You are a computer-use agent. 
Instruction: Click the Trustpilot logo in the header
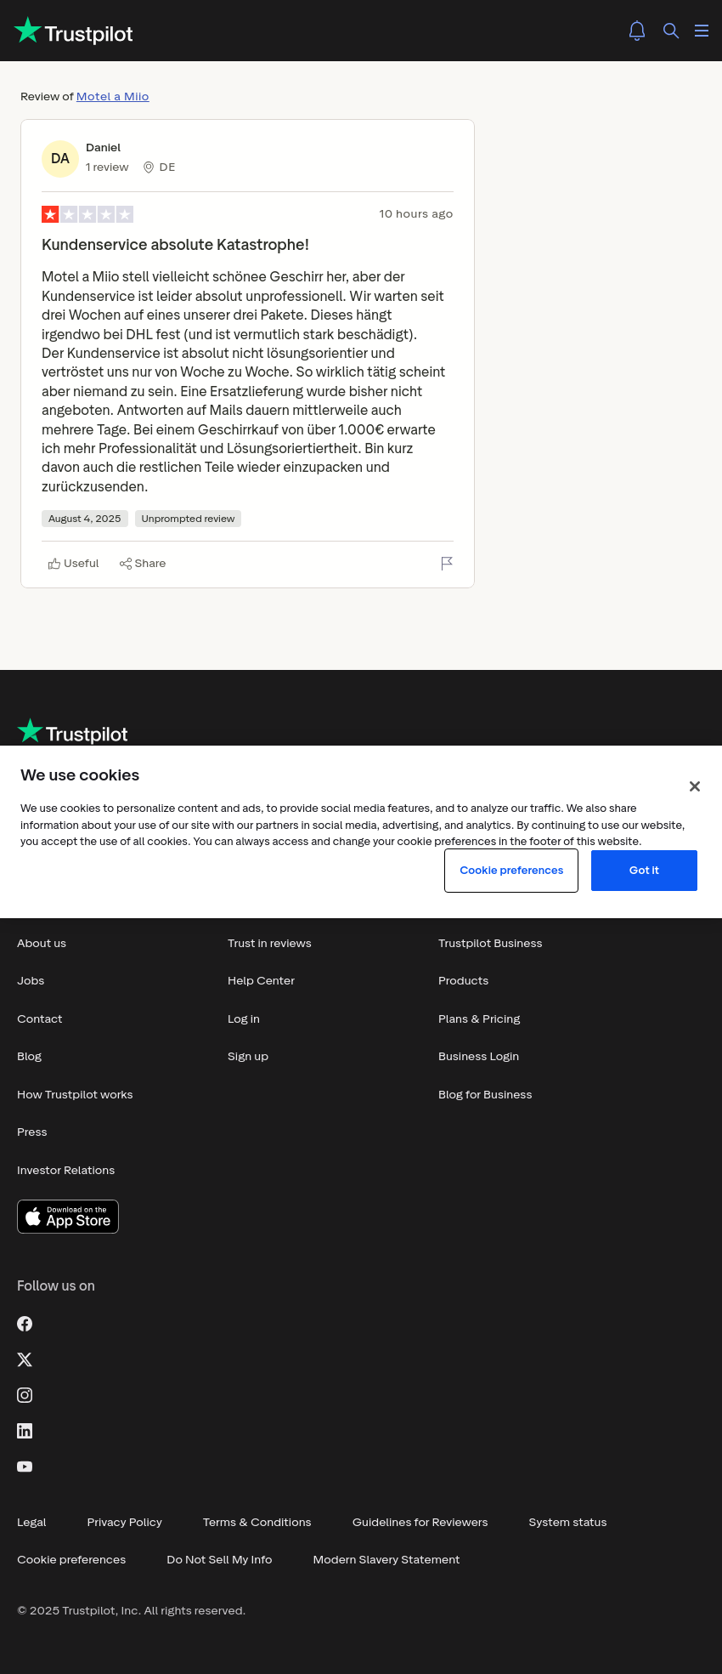[x=74, y=31]
